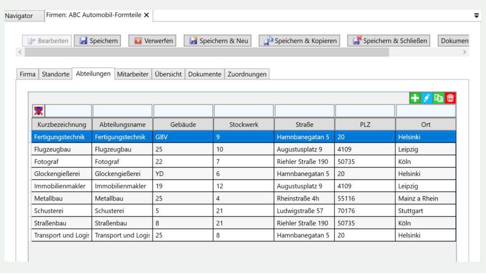
Task: Select Straßenbau in Kurzbezeichnung column
Action: click(x=62, y=223)
